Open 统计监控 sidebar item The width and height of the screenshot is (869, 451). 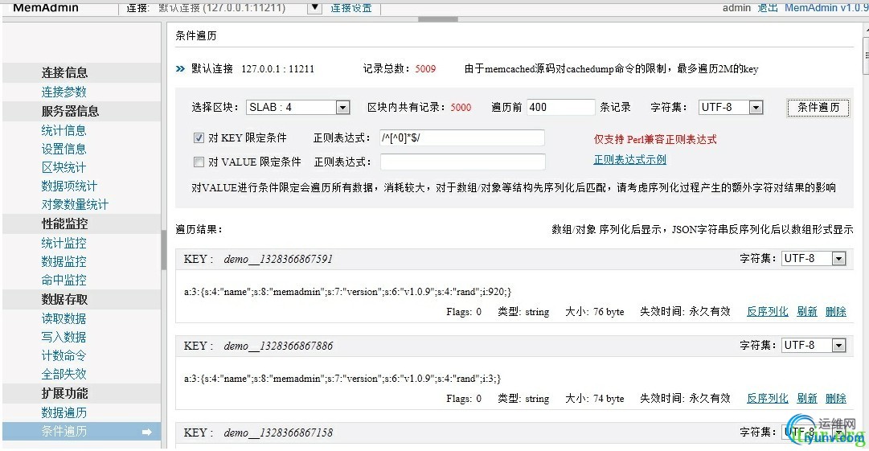(x=64, y=243)
